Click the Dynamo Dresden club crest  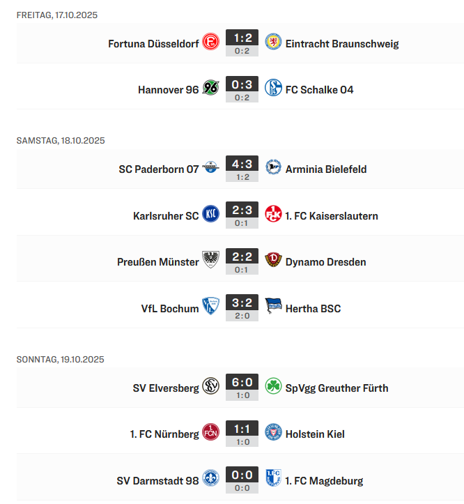(273, 261)
